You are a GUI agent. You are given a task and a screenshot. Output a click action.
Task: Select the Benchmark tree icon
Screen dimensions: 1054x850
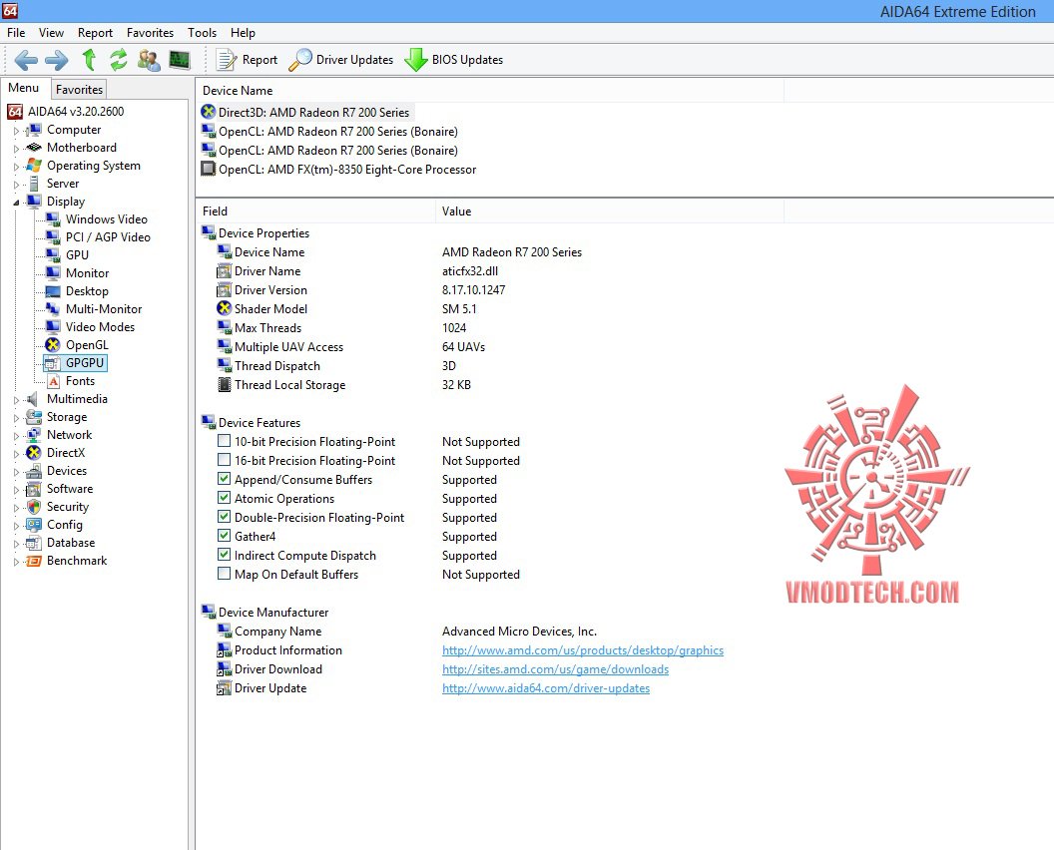click(x=34, y=561)
